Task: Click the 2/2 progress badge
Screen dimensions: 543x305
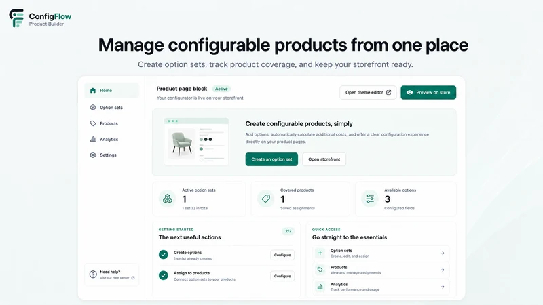Action: click(x=288, y=231)
